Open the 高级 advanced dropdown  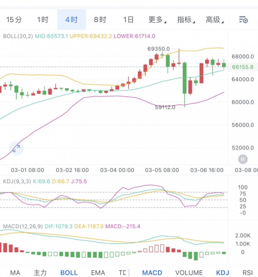215,20
